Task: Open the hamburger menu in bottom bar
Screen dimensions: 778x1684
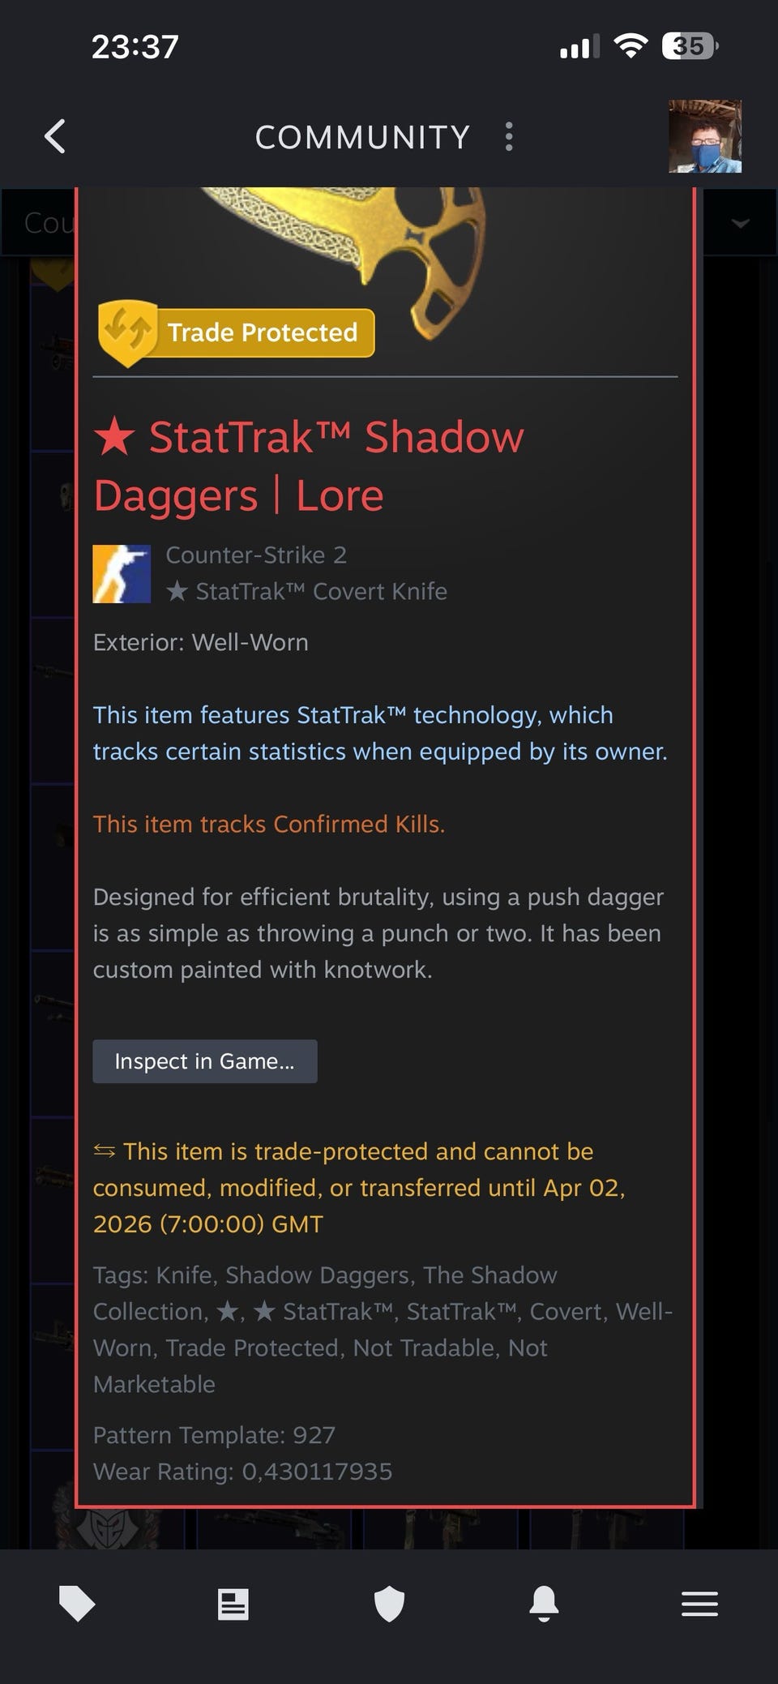Action: click(x=699, y=1604)
